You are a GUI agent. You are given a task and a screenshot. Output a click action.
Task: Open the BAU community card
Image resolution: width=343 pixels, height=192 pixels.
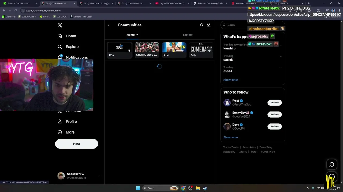[120, 50]
